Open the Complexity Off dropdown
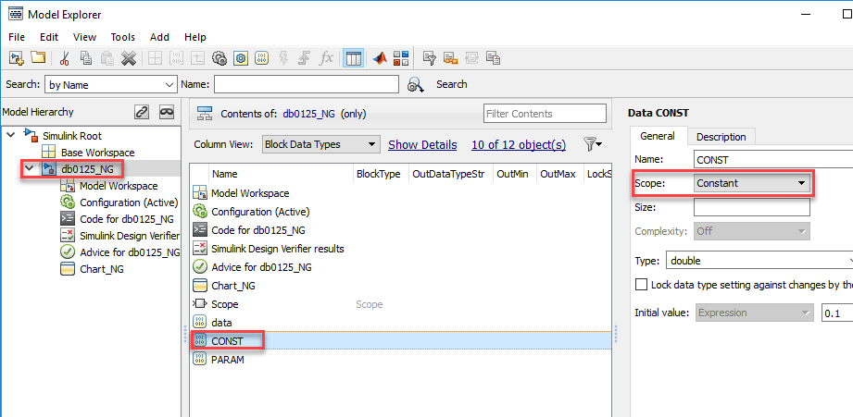The height and width of the screenshot is (417, 853). click(752, 231)
